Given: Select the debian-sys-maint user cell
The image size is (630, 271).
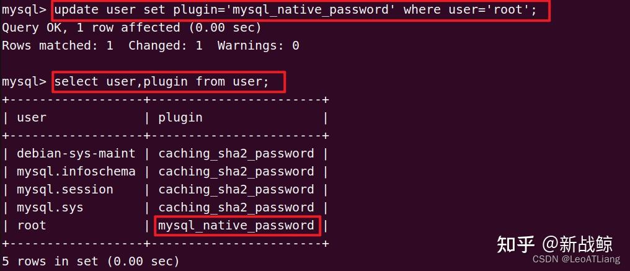Looking at the screenshot, I should click(x=76, y=154).
